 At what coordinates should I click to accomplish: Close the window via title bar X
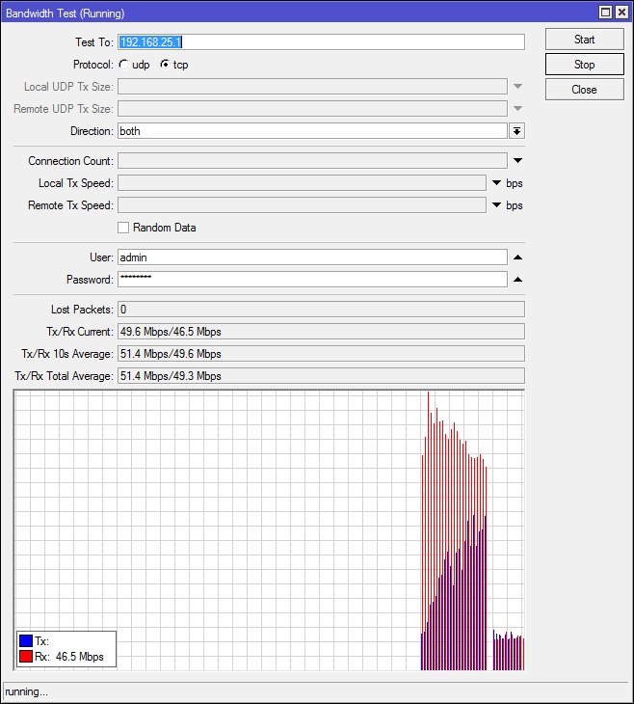pos(621,13)
